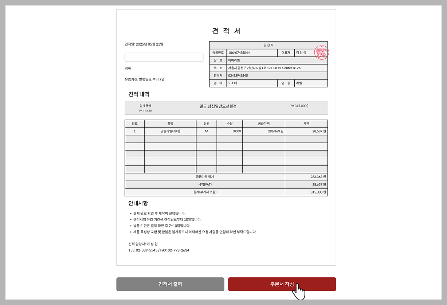Click the red company seal stamp
Screen dimensions: 447x305
click(x=321, y=52)
